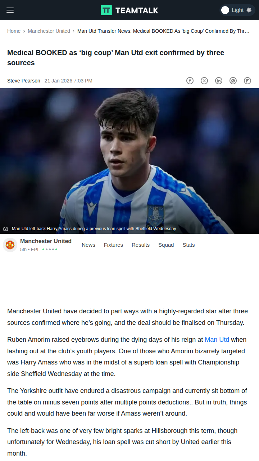Toggle the Light theme switch
This screenshot has width=259, height=461.
(237, 10)
